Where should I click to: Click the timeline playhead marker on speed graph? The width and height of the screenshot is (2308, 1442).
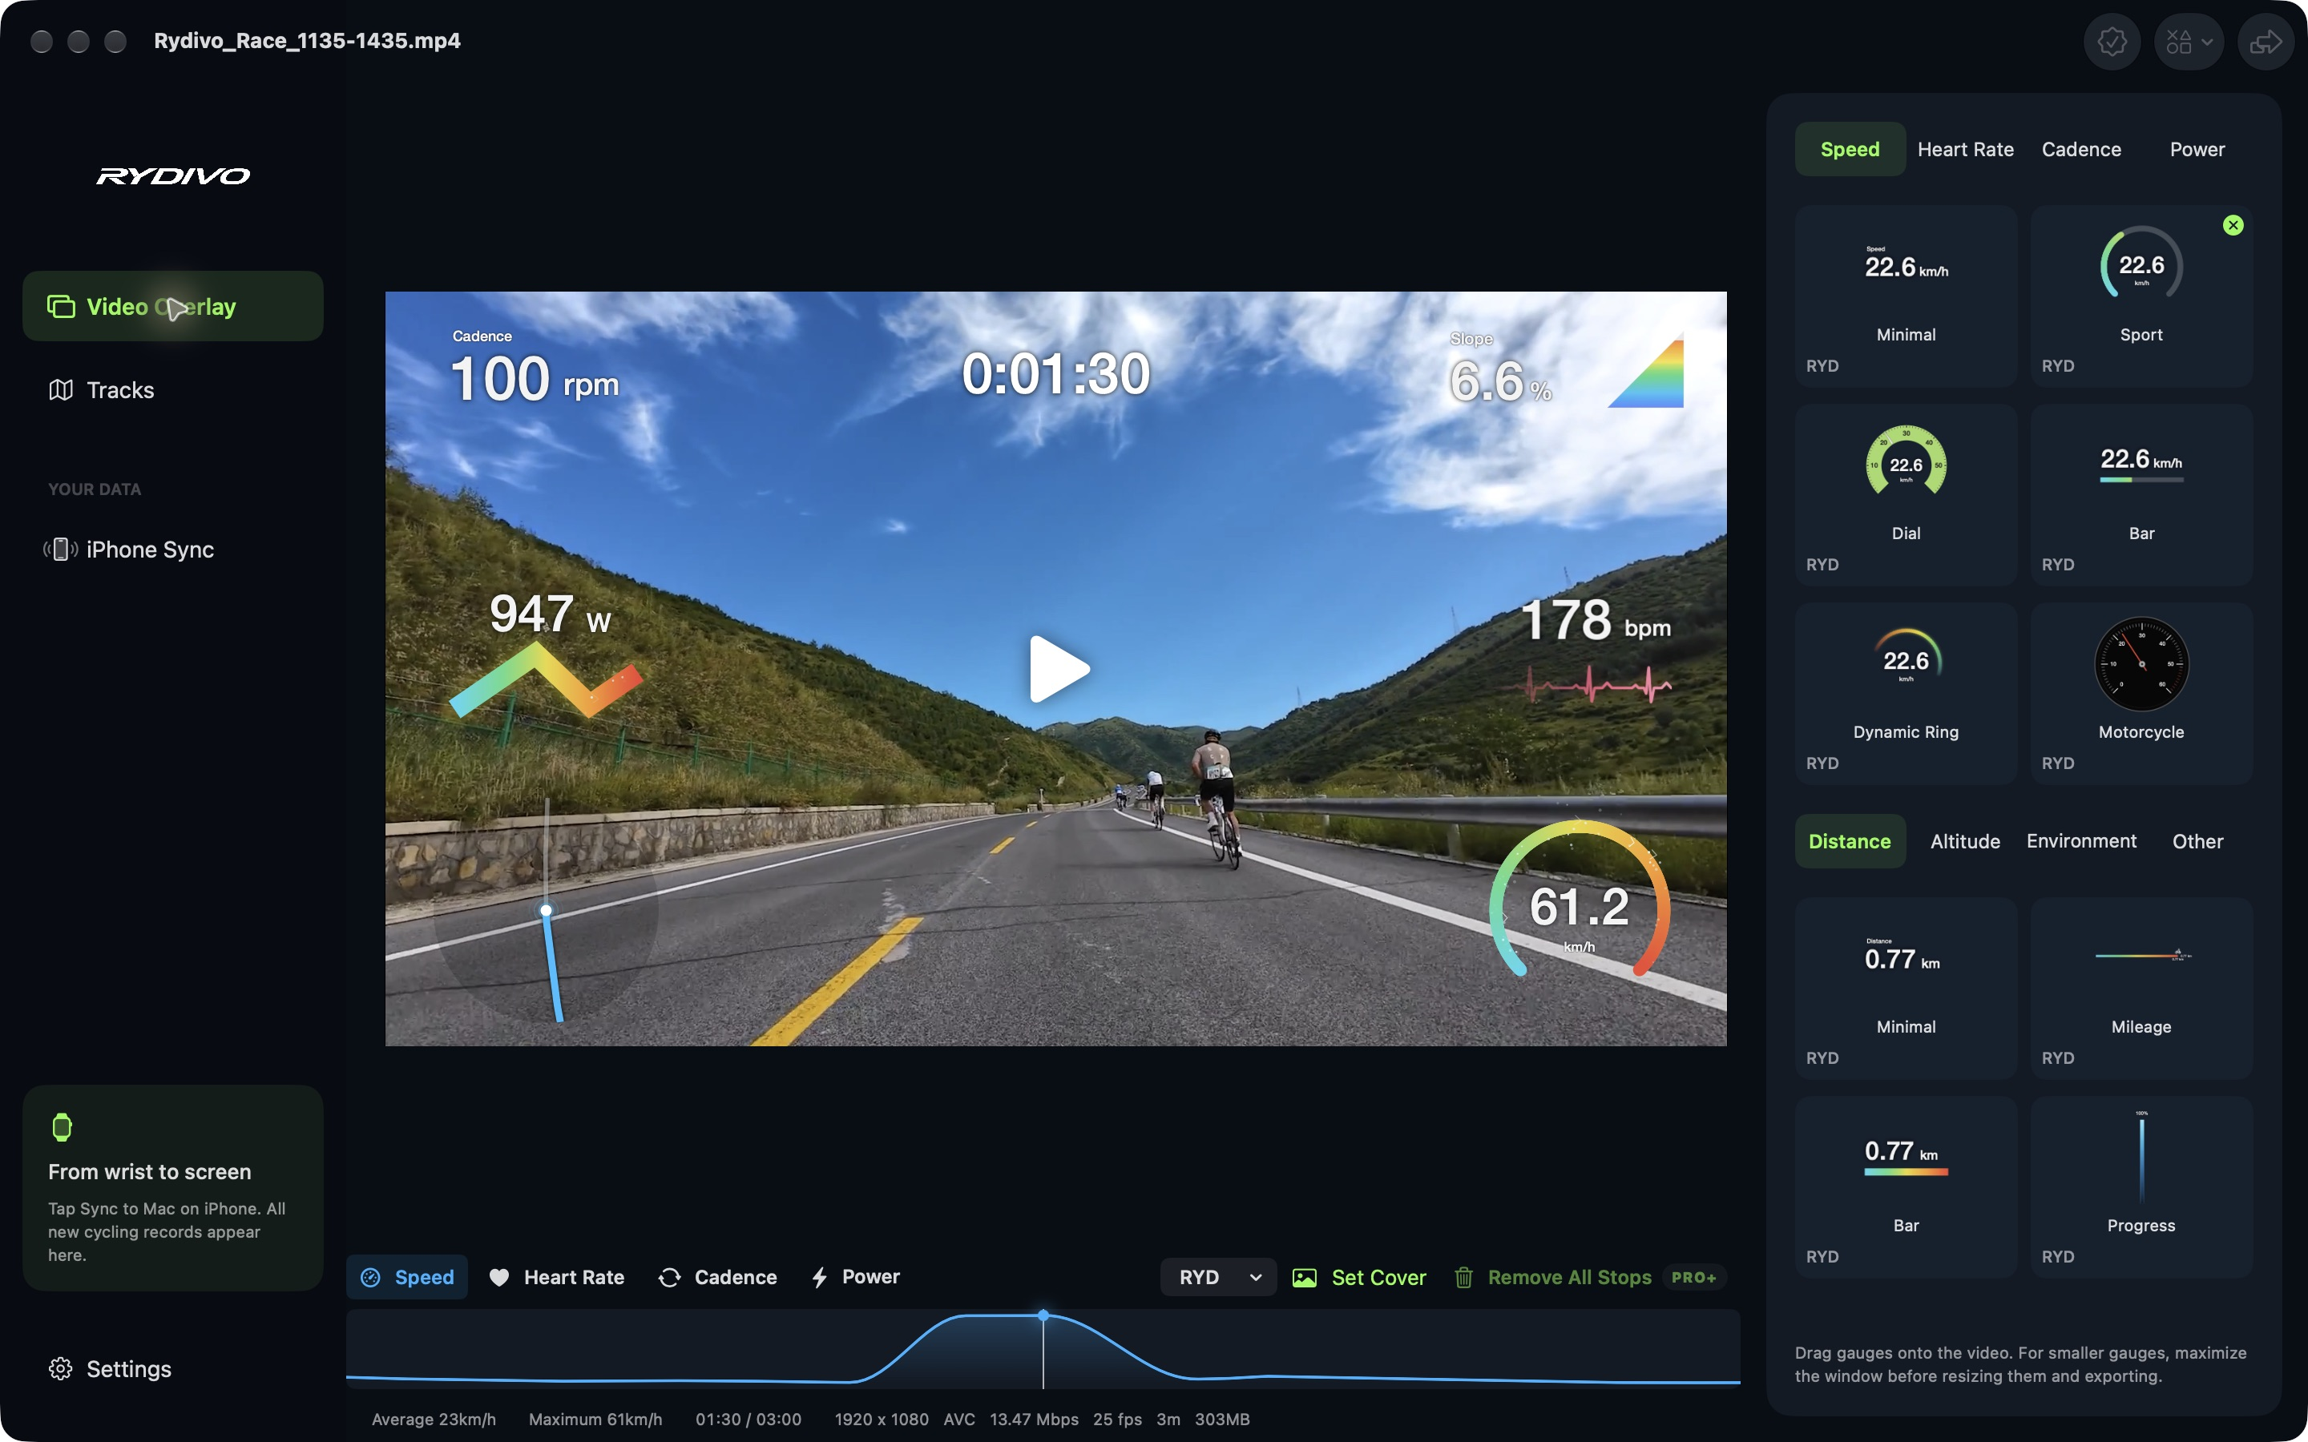(1043, 1315)
